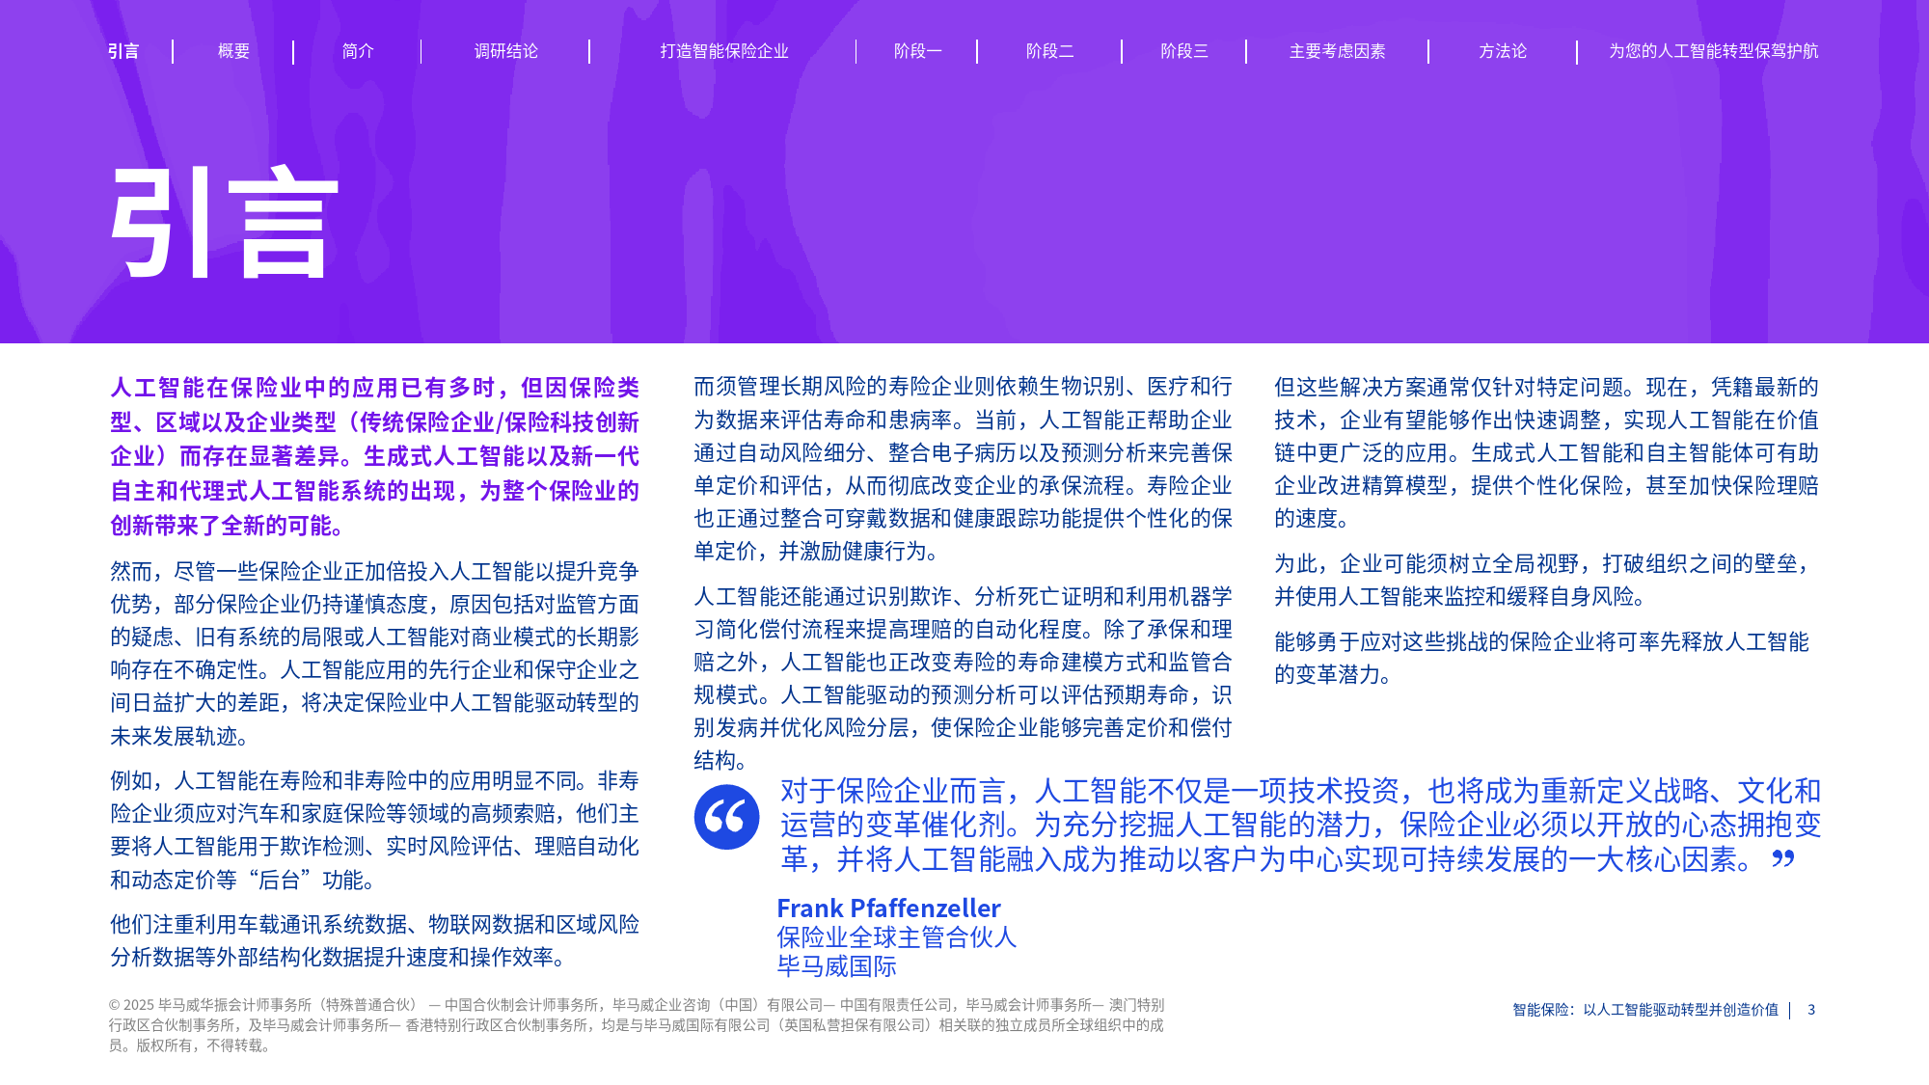Switch to the 阶段二 tab
This screenshot has width=1929, height=1085.
pos(1049,51)
